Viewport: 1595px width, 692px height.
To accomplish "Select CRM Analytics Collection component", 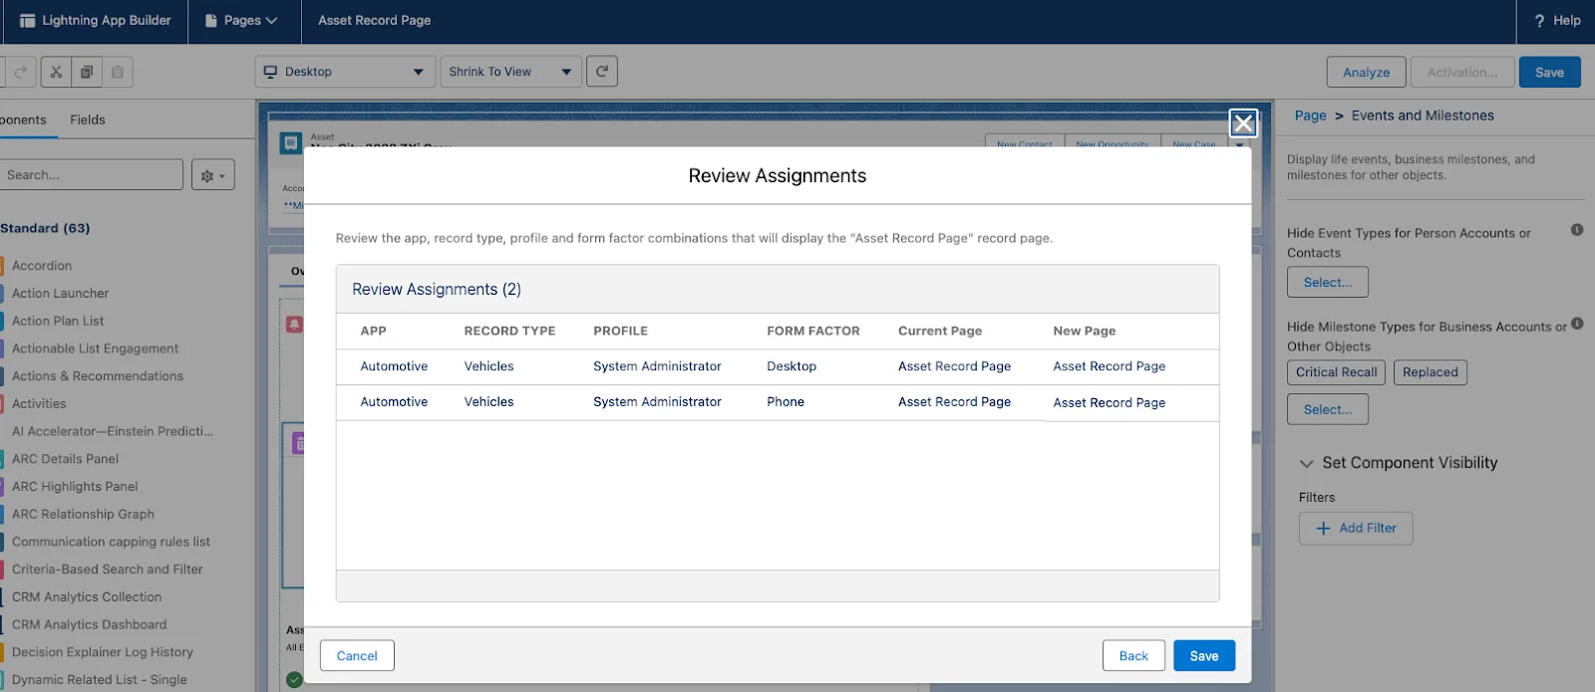I will click(x=87, y=597).
